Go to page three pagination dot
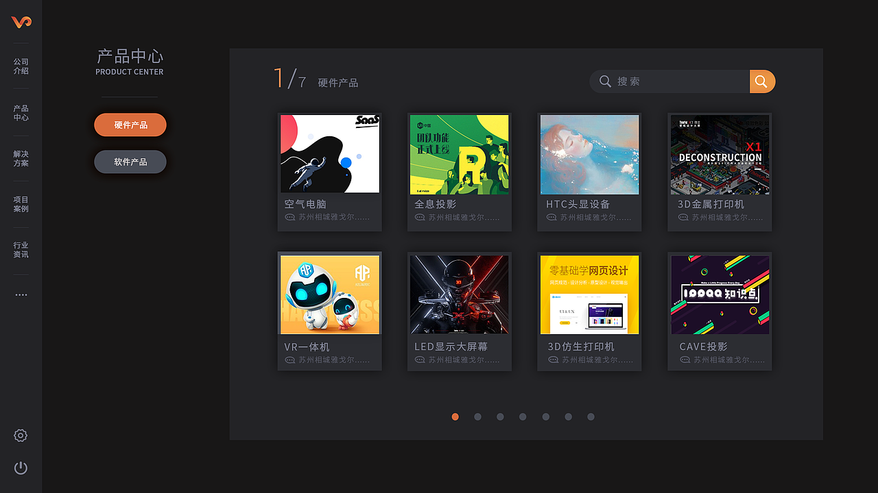The width and height of the screenshot is (878, 493). [x=501, y=416]
